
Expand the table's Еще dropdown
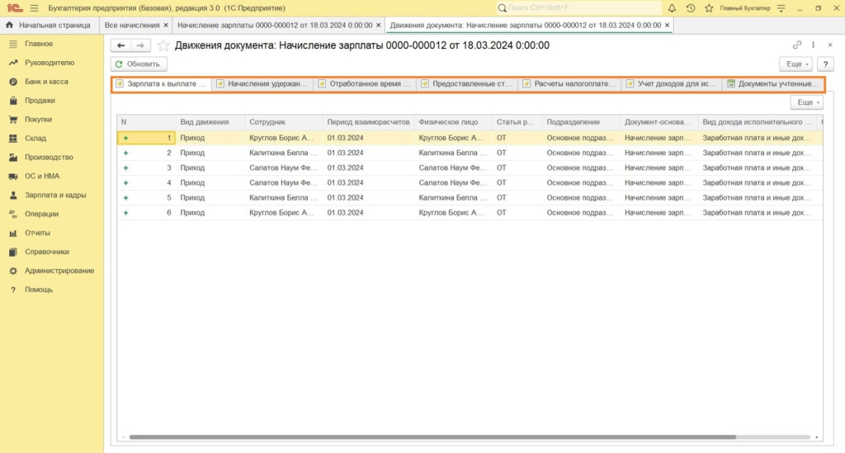click(x=806, y=102)
